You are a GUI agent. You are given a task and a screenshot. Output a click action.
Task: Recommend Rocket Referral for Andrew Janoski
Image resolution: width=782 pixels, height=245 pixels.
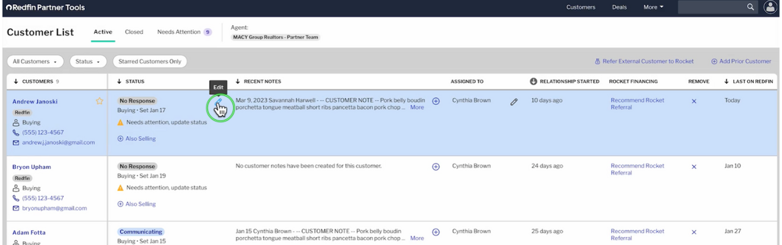tap(637, 104)
